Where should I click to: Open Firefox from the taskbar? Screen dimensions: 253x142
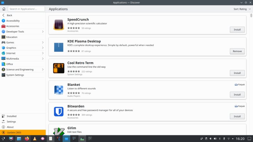tap(27, 139)
